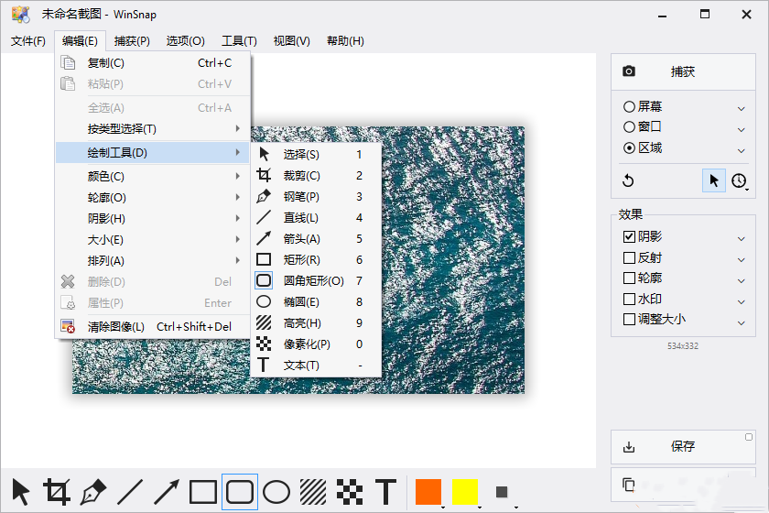The height and width of the screenshot is (513, 769).
Task: Click the crop icon in drawing tools submenu
Action: point(264,175)
